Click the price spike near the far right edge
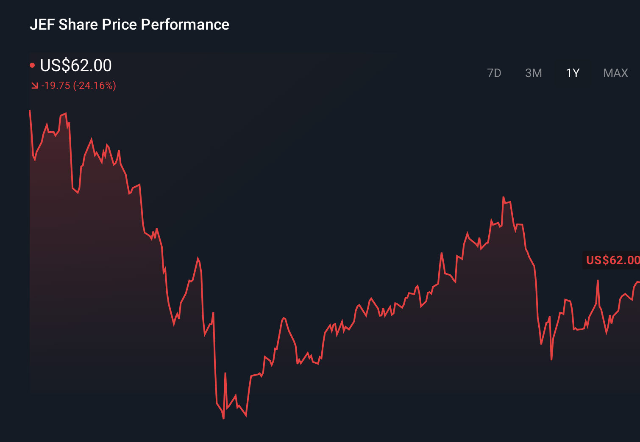640x442 pixels. [x=598, y=279]
